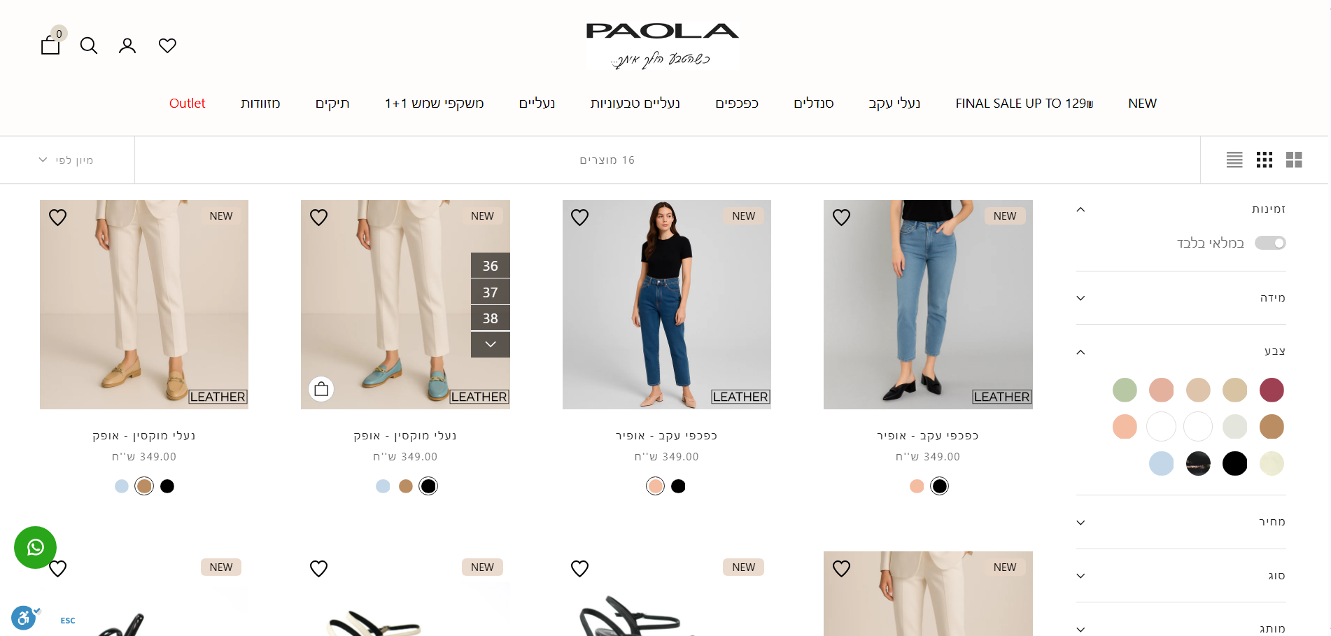Open the beige moccasin product image

144,304
